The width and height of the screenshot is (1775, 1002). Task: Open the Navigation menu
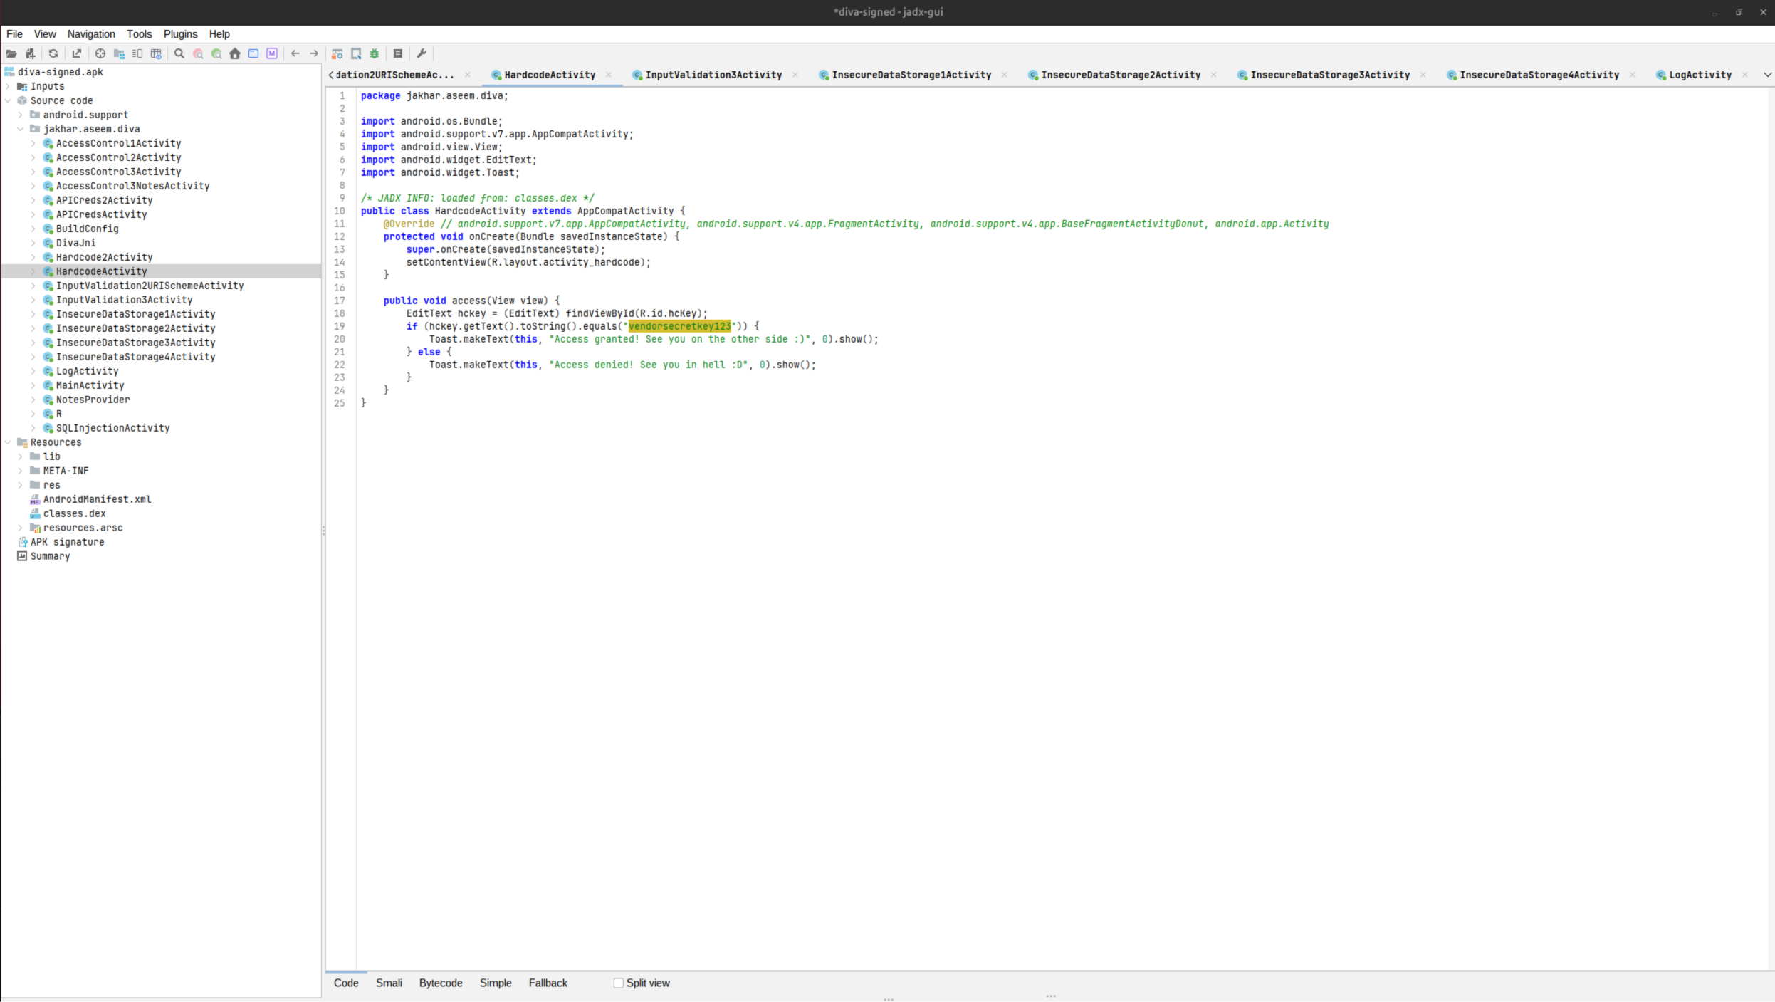click(91, 33)
